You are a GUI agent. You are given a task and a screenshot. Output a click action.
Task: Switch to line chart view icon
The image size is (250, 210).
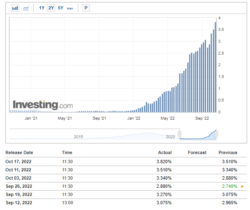(x=26, y=8)
